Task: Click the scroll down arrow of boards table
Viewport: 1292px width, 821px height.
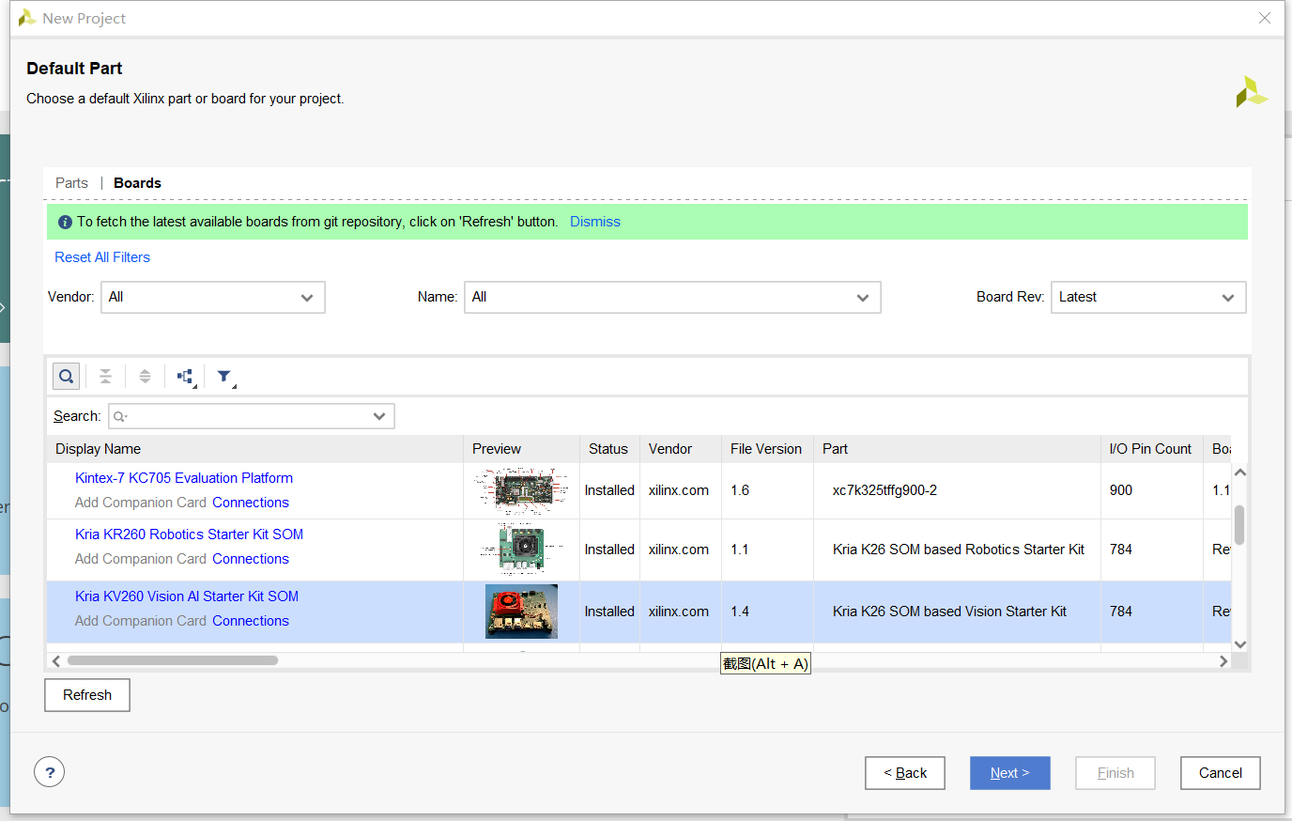Action: [x=1239, y=644]
